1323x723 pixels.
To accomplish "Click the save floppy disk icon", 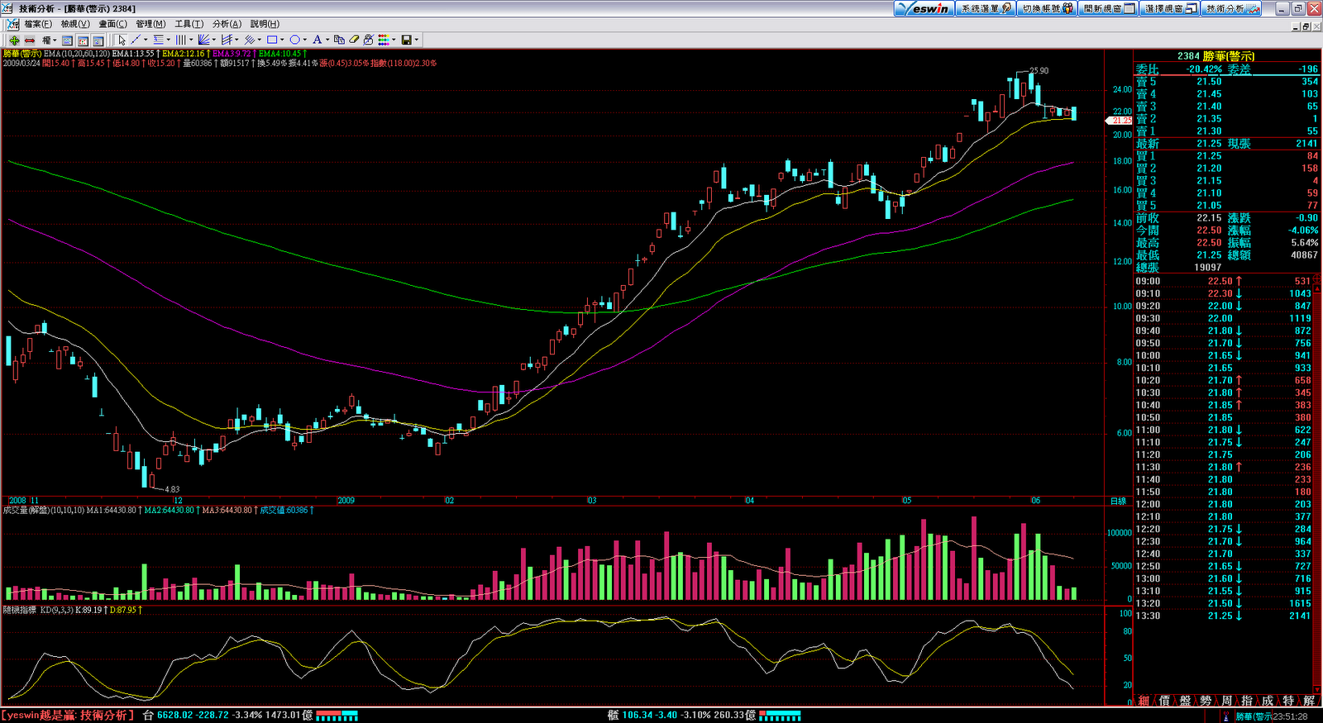I will point(406,40).
